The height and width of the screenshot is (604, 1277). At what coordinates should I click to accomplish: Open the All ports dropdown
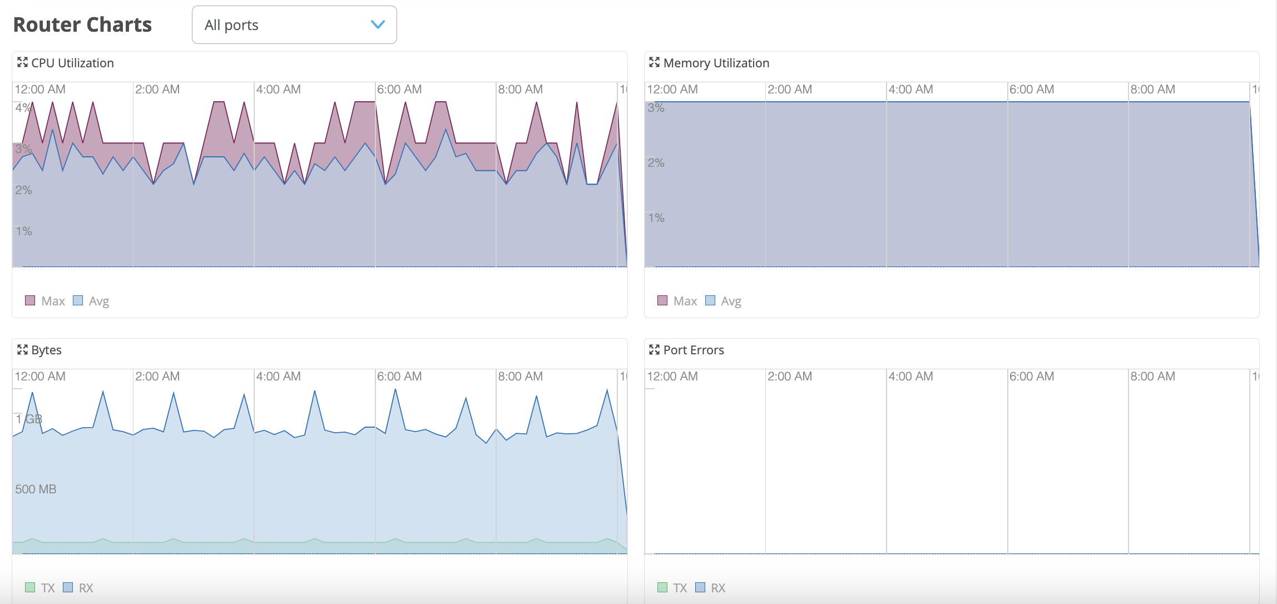(294, 25)
